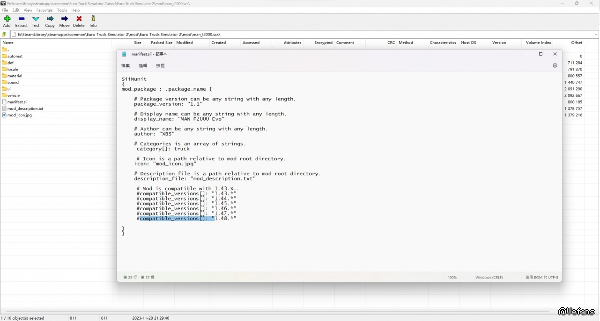This screenshot has width=600, height=321.
Task: Open the Edit menu in 7-Zip
Action: click(16, 10)
